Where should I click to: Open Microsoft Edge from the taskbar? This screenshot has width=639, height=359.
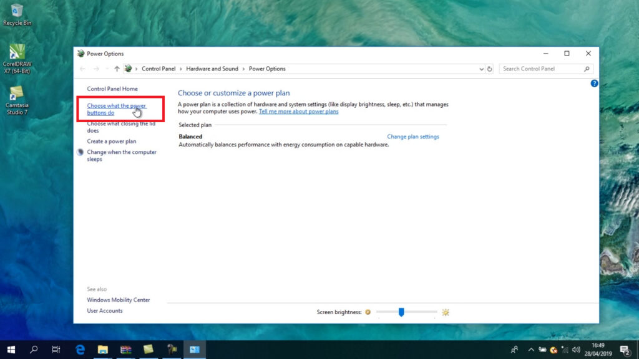(79, 350)
